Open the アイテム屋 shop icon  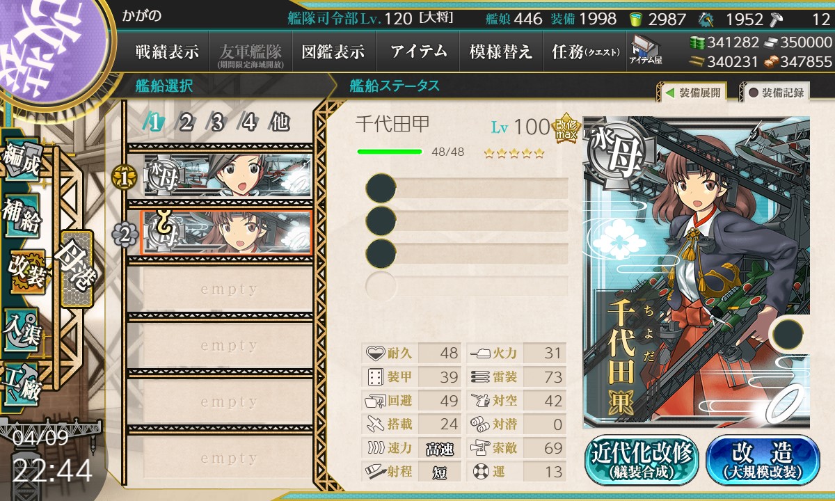645,51
